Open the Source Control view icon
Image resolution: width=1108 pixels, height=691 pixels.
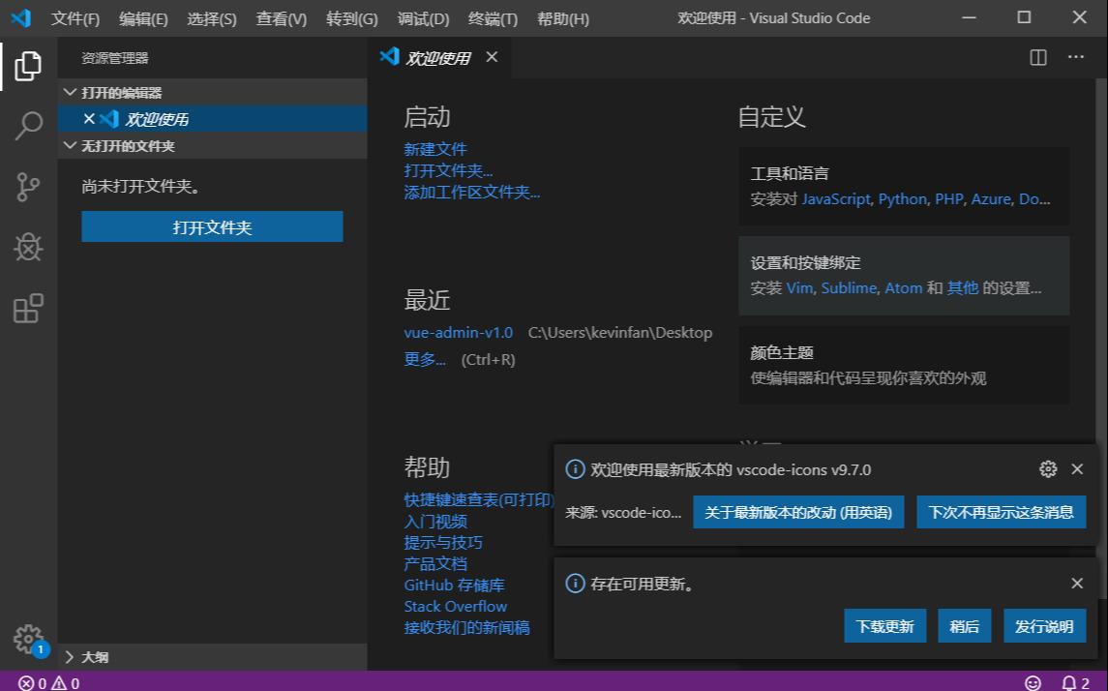click(28, 187)
